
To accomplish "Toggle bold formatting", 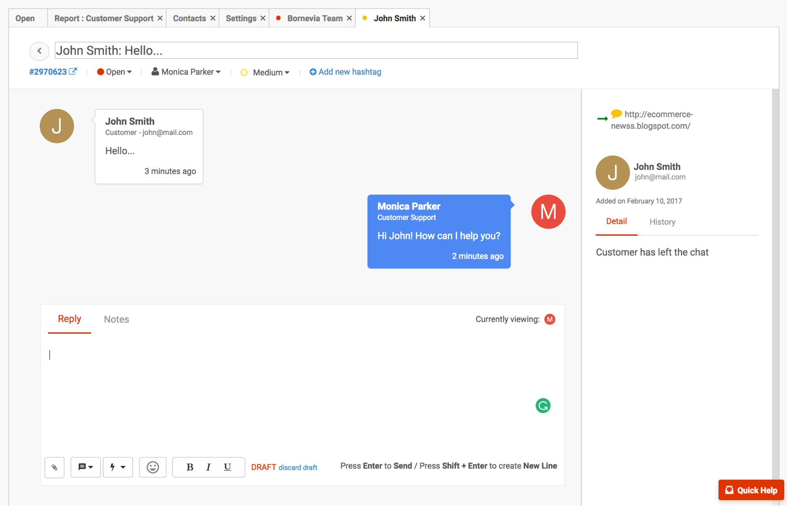I will coord(190,467).
